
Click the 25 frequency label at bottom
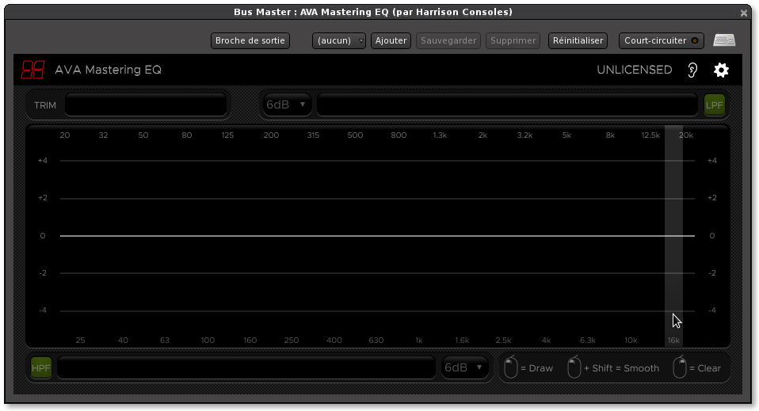(x=80, y=341)
